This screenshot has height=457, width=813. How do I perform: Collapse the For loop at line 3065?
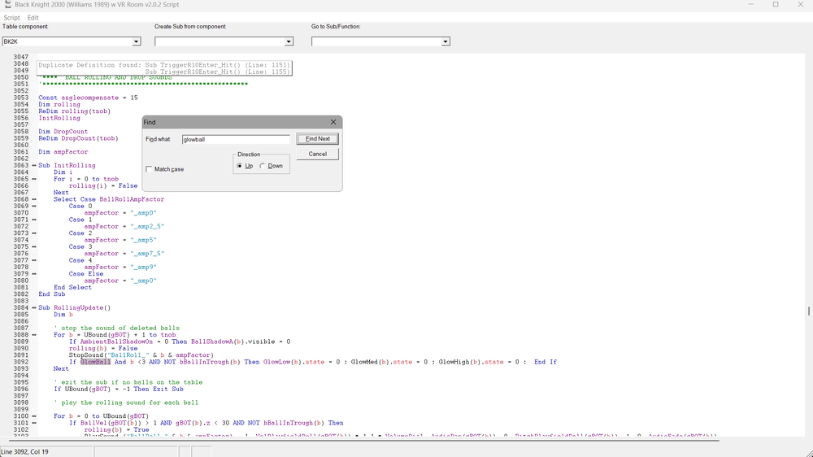(x=34, y=179)
